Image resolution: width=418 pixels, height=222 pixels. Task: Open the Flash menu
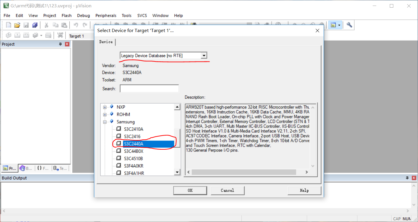67,16
